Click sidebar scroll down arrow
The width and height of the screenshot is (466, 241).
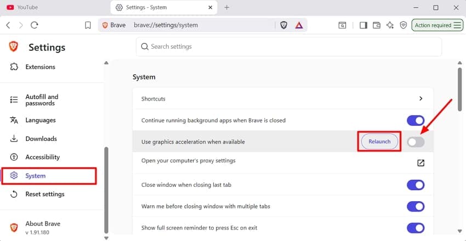click(106, 238)
